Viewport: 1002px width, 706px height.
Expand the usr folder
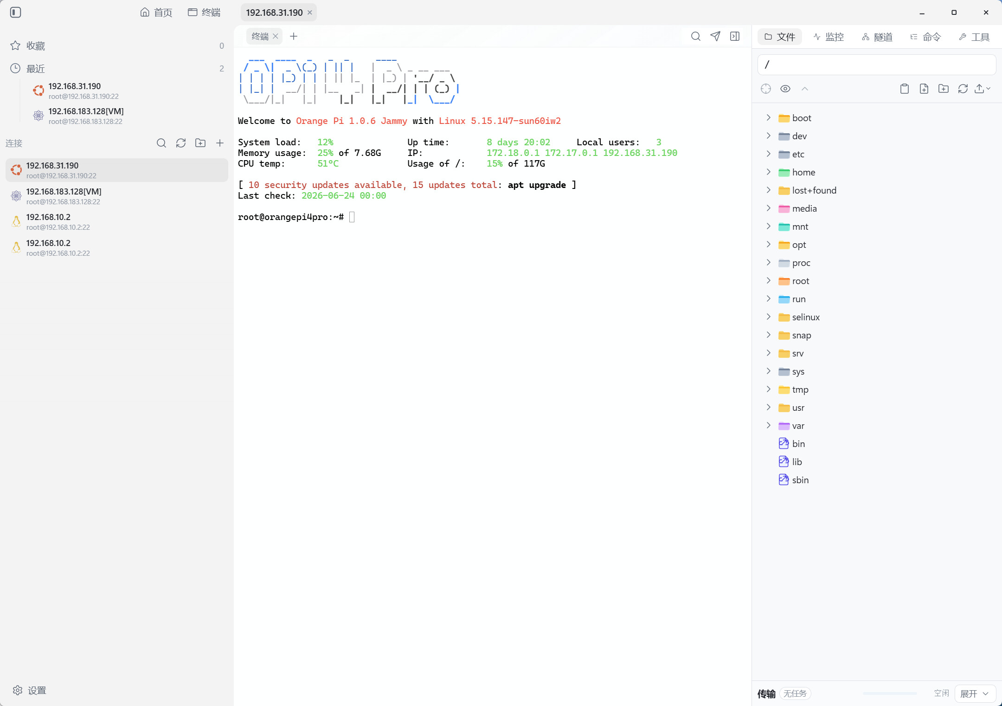(769, 408)
